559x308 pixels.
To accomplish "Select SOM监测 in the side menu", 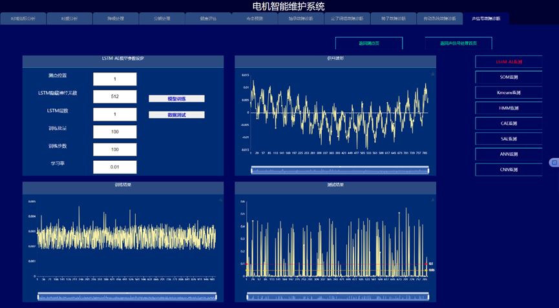I will [x=509, y=77].
